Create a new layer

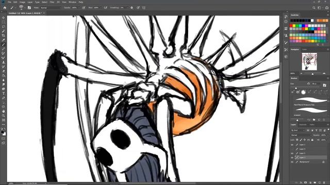tap(320, 182)
